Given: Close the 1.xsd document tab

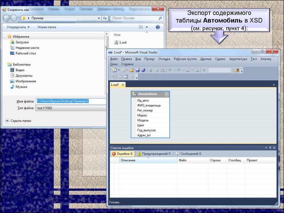Looking at the screenshot, I should [x=123, y=85].
